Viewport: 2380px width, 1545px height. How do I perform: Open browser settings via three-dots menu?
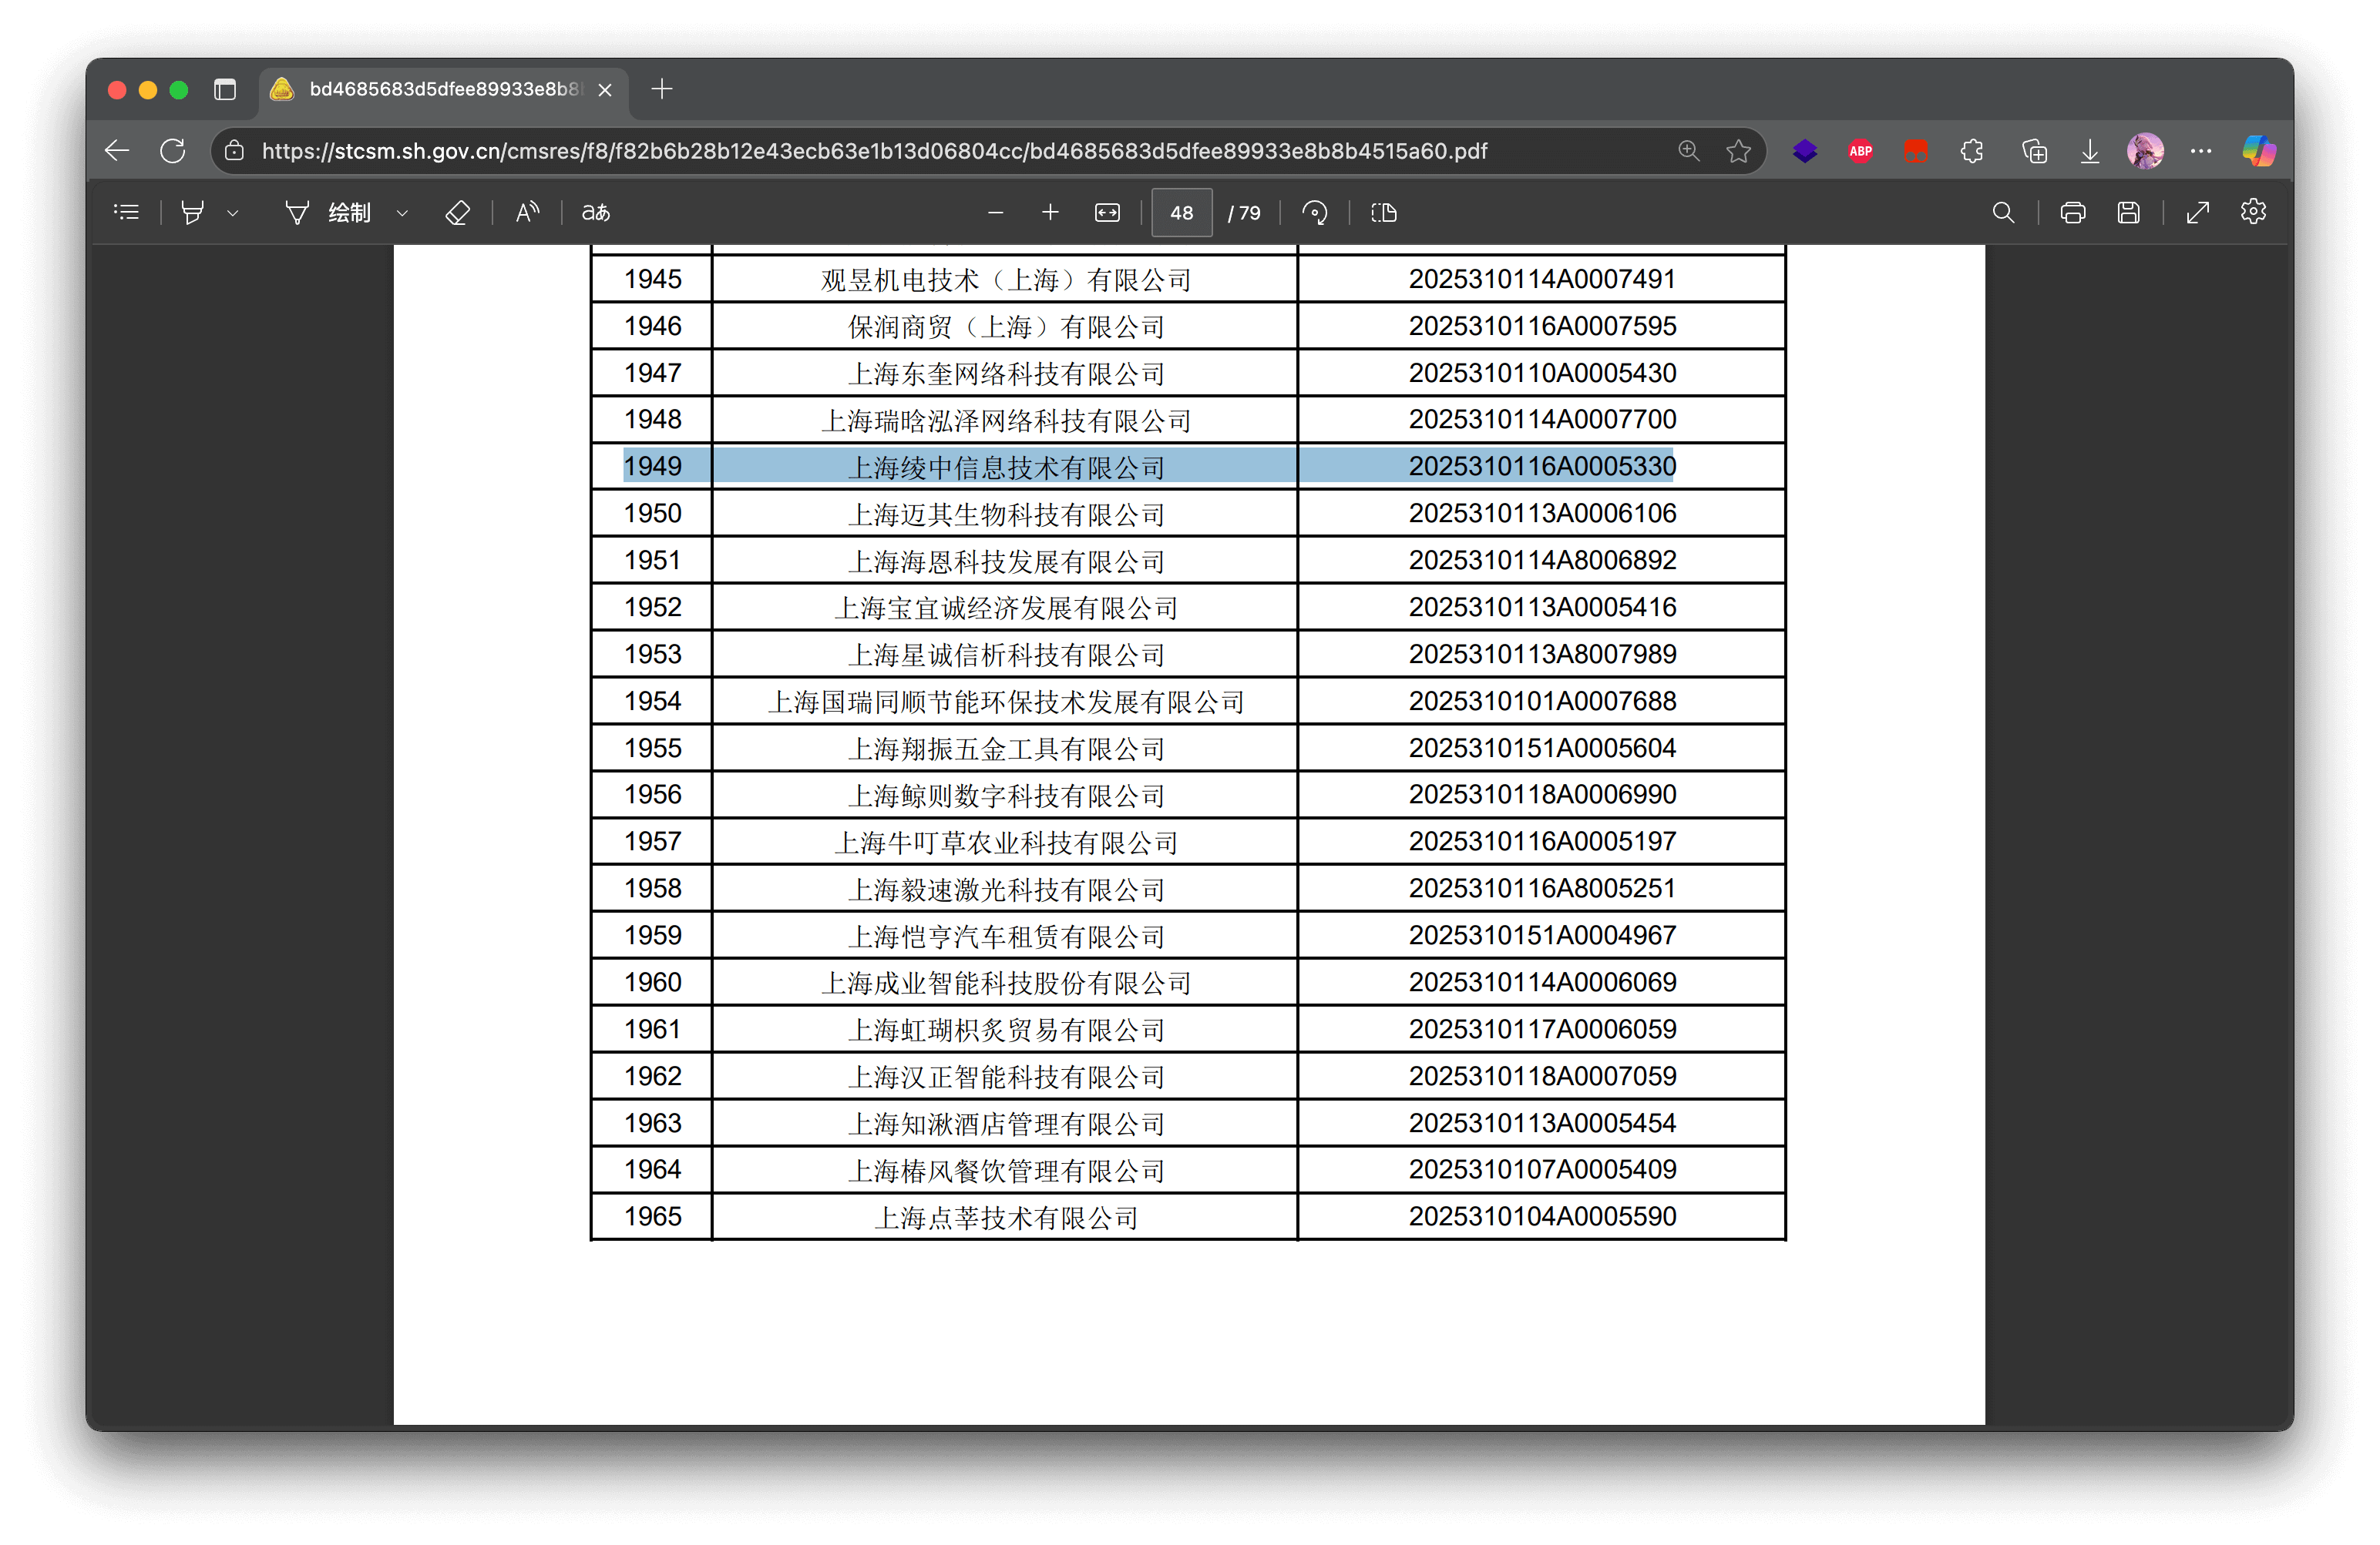2200,151
